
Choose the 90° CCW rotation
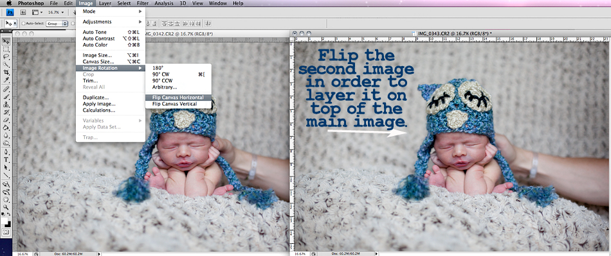(x=178, y=80)
